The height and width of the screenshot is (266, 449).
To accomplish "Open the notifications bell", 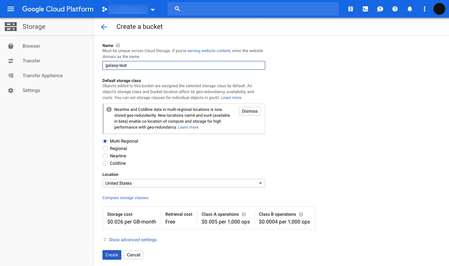I will [x=410, y=9].
